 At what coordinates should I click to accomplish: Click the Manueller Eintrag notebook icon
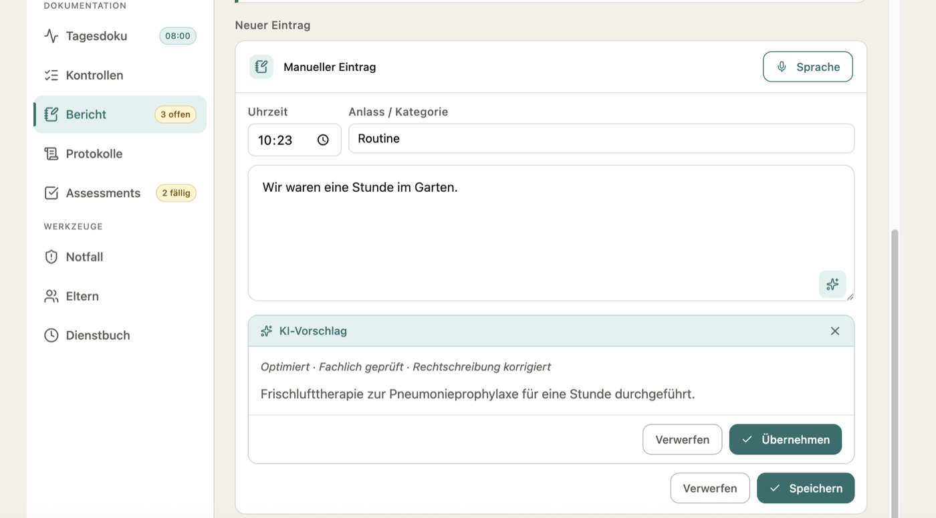tap(261, 67)
